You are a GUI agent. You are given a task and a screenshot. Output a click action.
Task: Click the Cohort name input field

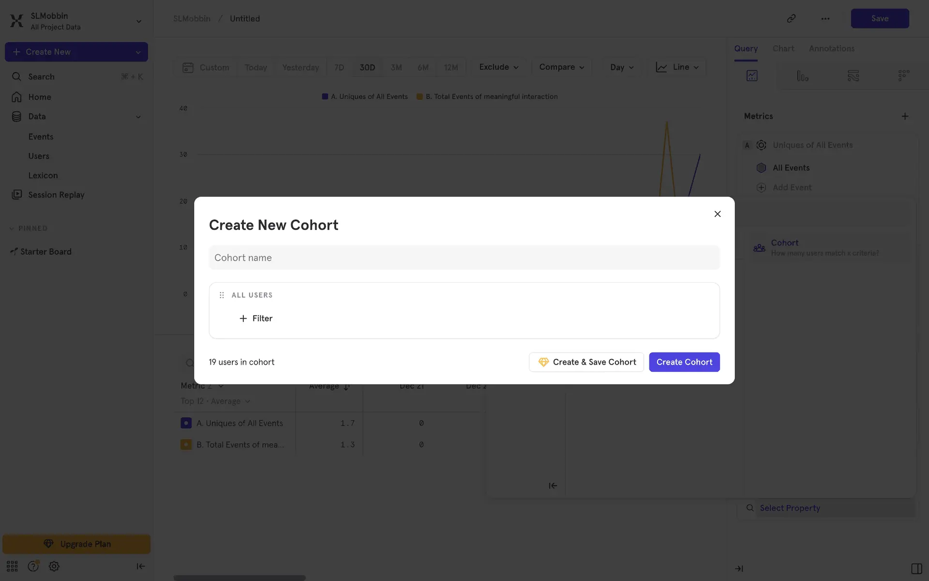click(x=464, y=258)
